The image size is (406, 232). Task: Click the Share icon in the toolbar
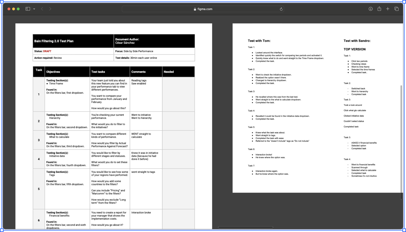click(x=379, y=9)
